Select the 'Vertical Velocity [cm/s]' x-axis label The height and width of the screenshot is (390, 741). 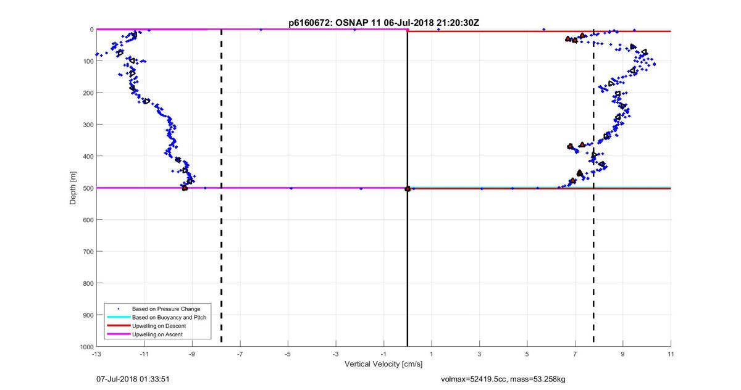tap(383, 364)
